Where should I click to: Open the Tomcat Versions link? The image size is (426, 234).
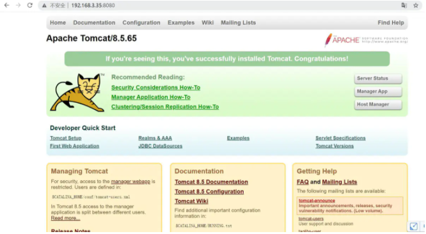[x=335, y=146]
